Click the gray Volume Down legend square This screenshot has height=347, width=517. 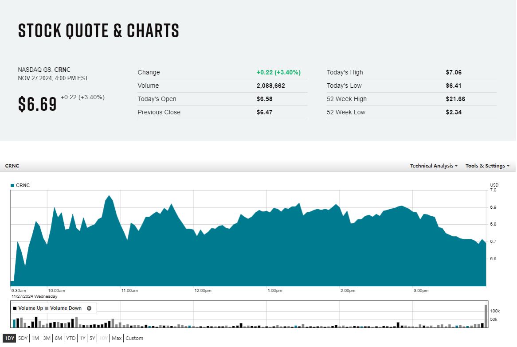47,308
